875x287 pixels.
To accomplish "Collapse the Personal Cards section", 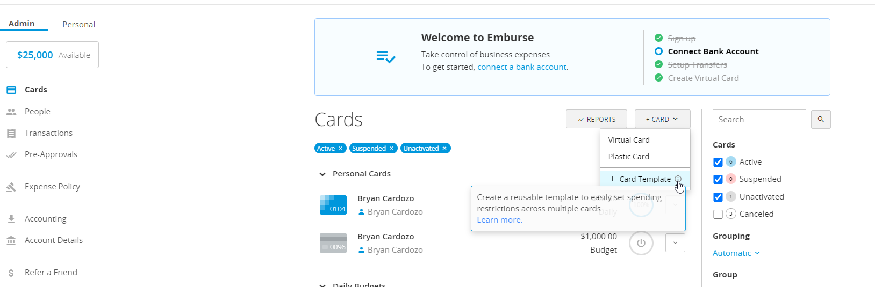I will [322, 174].
